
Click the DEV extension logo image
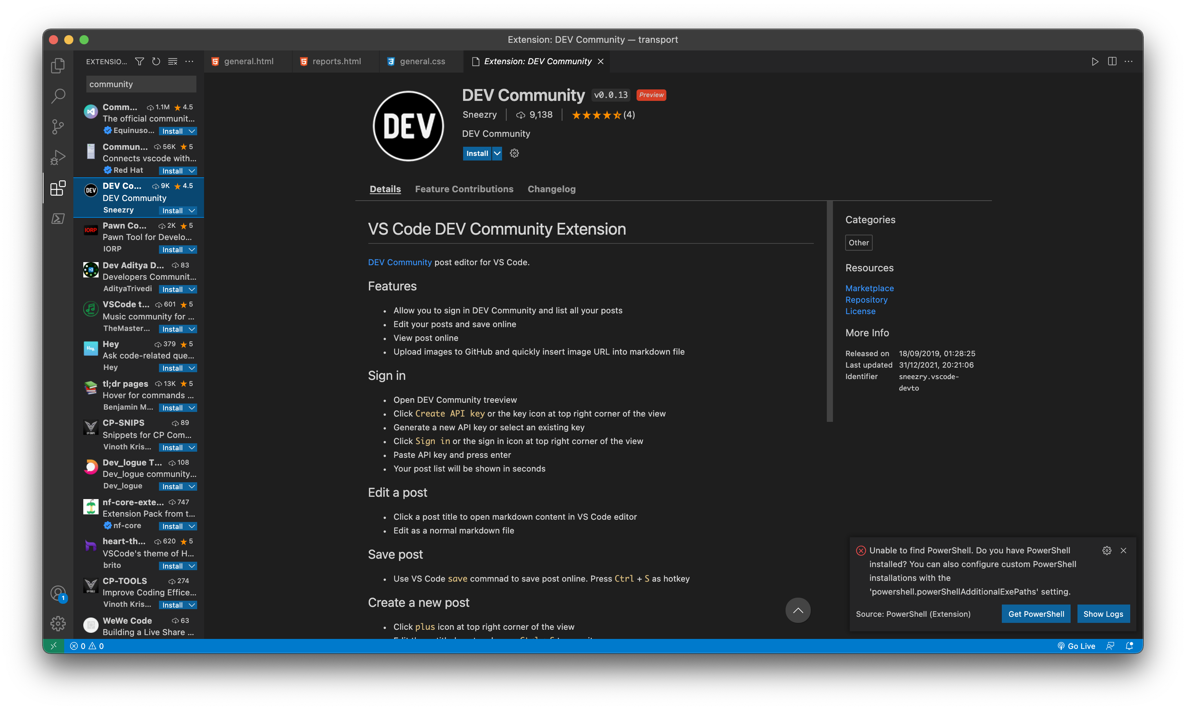pos(408,126)
